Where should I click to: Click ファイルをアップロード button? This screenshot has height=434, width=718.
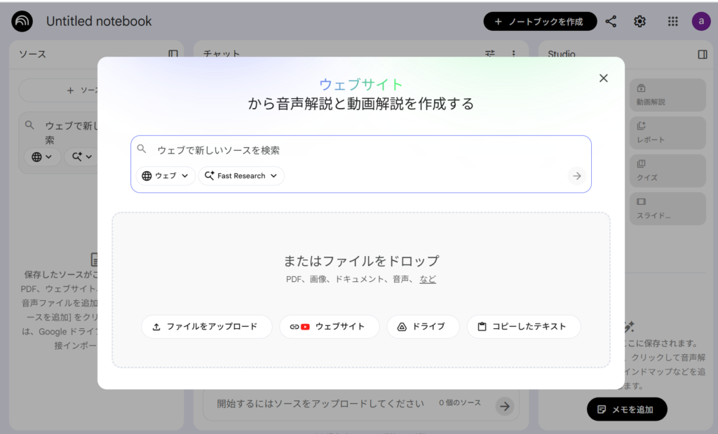pos(207,327)
